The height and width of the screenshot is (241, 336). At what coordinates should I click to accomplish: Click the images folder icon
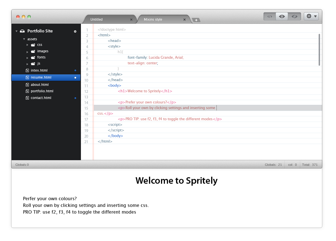point(33,51)
